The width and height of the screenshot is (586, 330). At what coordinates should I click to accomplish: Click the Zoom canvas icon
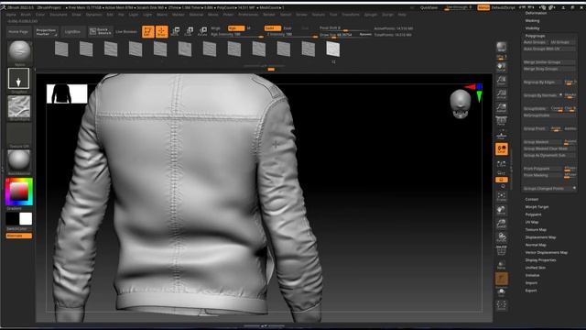[501, 81]
